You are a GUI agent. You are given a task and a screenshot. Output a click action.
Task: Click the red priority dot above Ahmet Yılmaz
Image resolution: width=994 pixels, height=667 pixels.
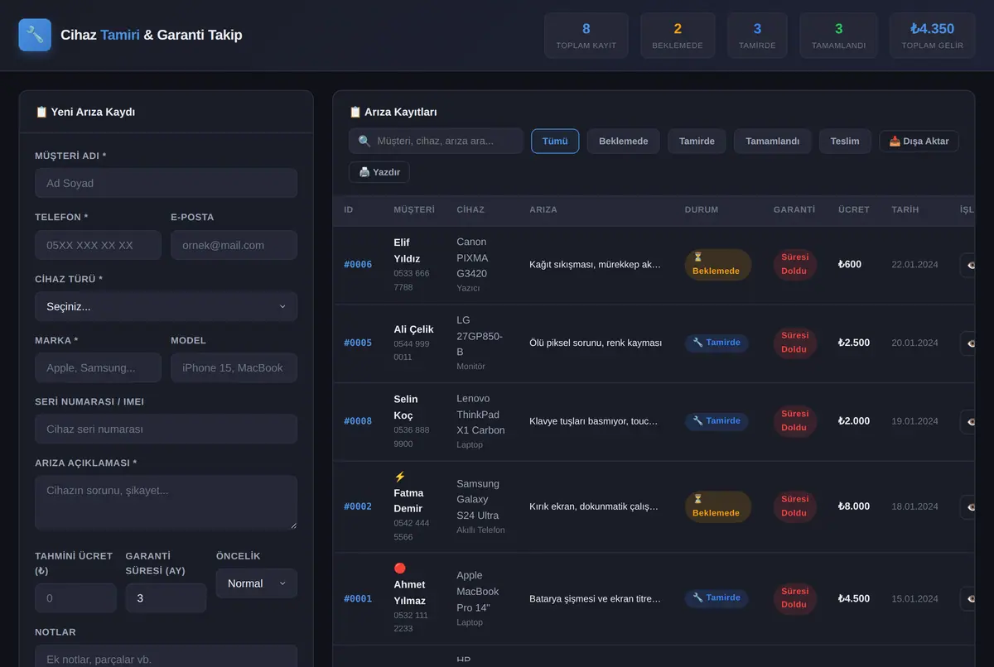pyautogui.click(x=400, y=569)
